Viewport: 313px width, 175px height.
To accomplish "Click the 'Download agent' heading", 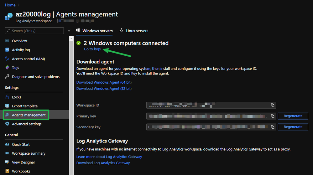I will point(95,62).
